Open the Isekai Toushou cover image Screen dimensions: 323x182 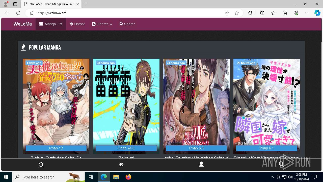click(x=196, y=106)
